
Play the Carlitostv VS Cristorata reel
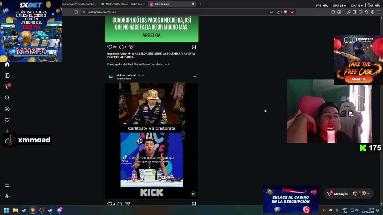152,141
